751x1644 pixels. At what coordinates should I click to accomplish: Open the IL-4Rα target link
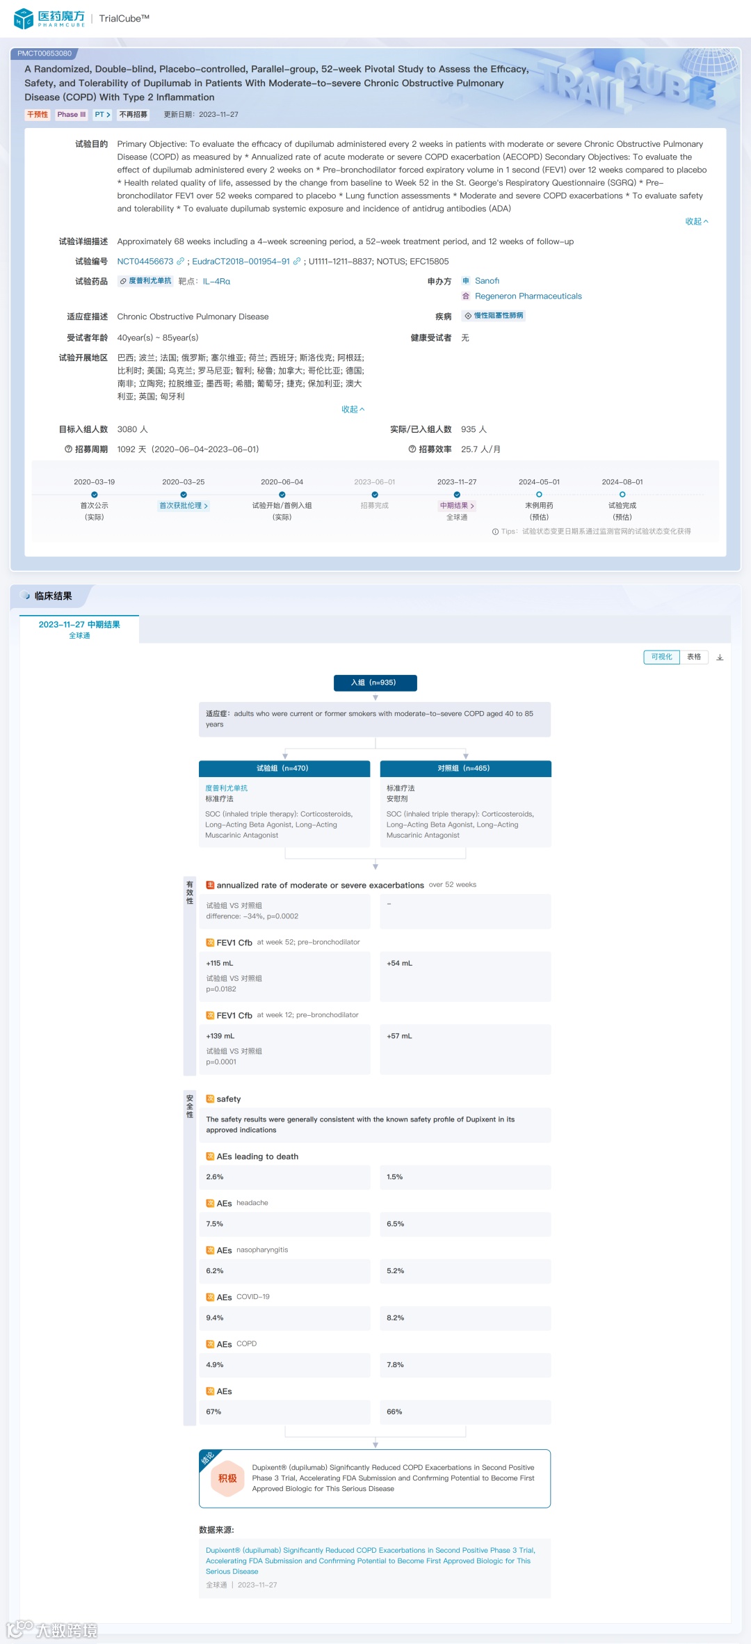click(216, 282)
